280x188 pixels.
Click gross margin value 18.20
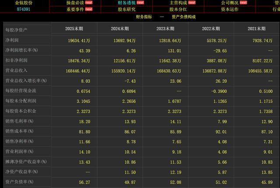coord(84,122)
